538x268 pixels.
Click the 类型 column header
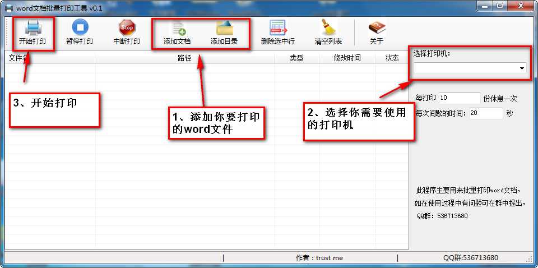(297, 58)
